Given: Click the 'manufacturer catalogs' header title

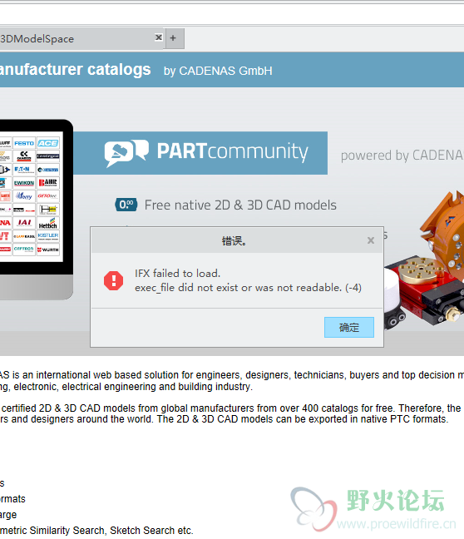Looking at the screenshot, I should 76,69.
